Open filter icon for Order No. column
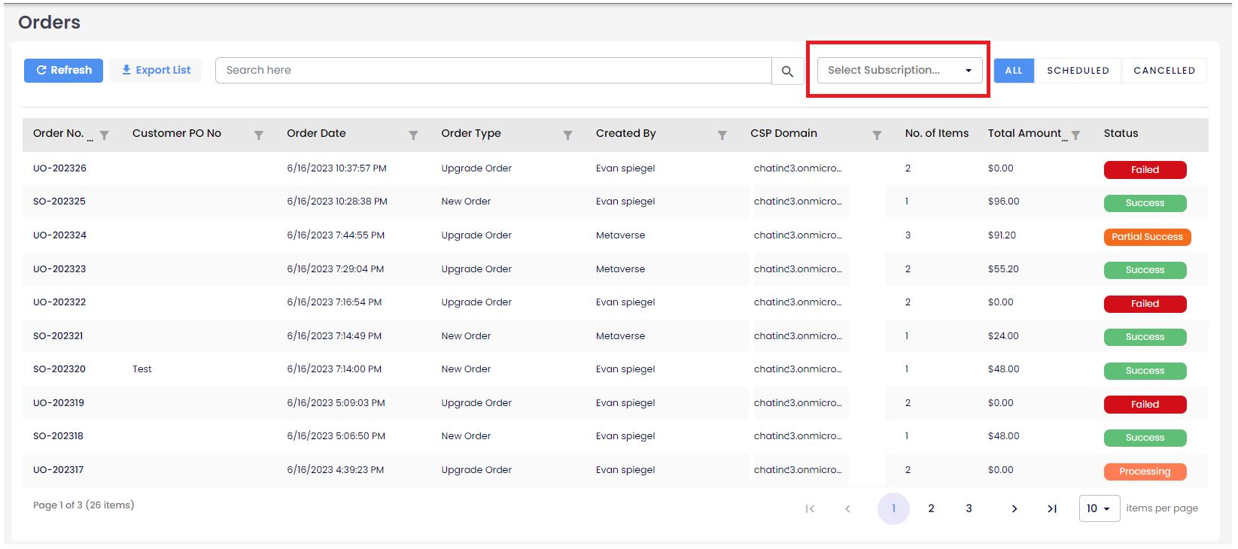Image resolution: width=1238 pixels, height=549 pixels. click(x=105, y=135)
